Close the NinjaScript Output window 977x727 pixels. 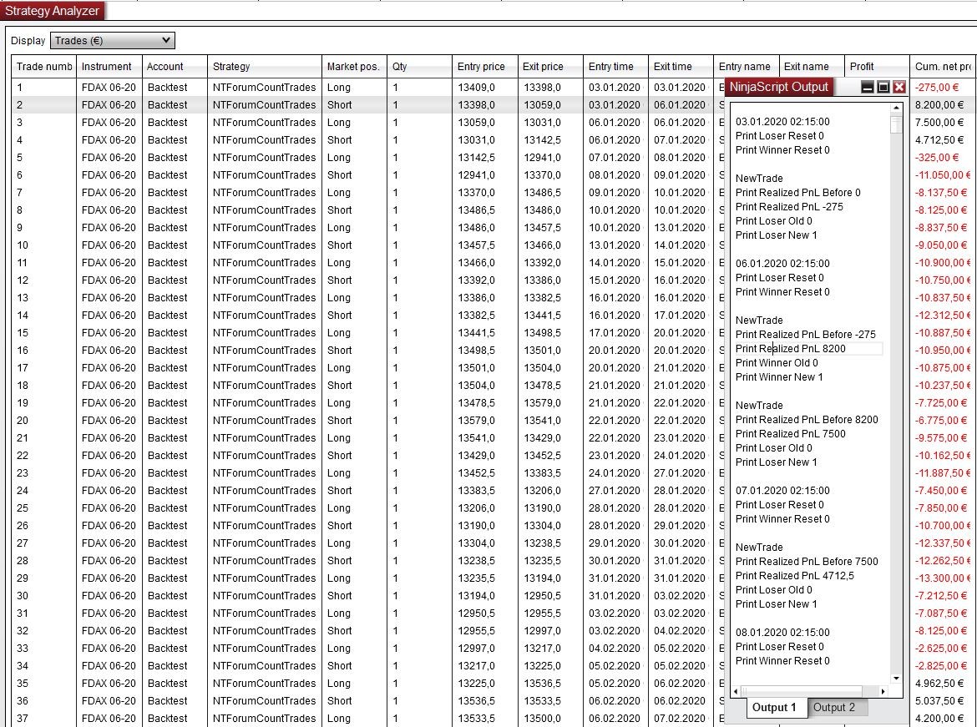899,87
